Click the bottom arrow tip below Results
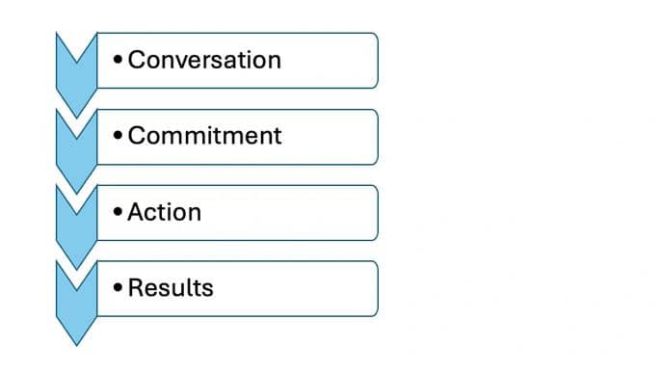The height and width of the screenshot is (372, 661). pos(76,340)
